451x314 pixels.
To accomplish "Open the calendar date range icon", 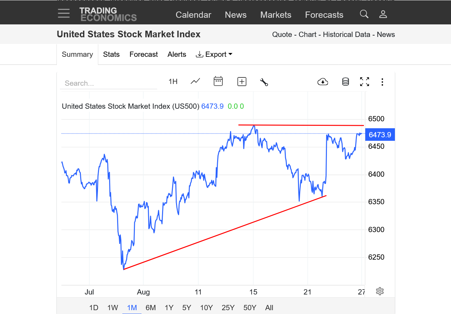I will click(218, 82).
